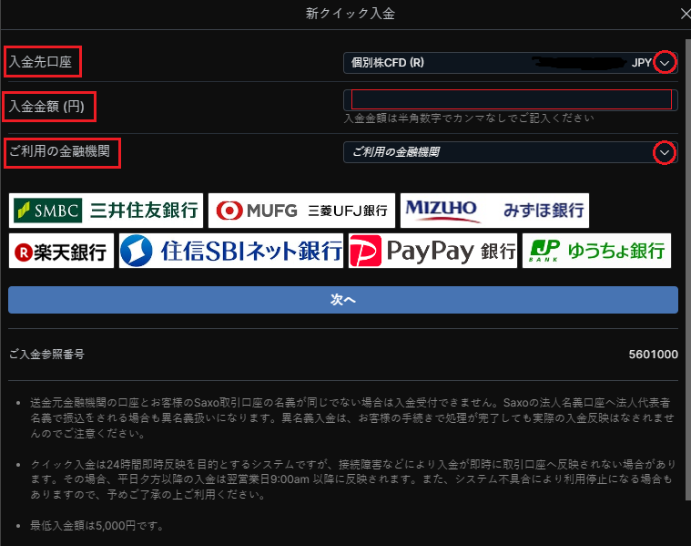This screenshot has width=691, height=546.
Task: Pick the ゆうちょ銀行 JP Bank logo
Action: [596, 252]
